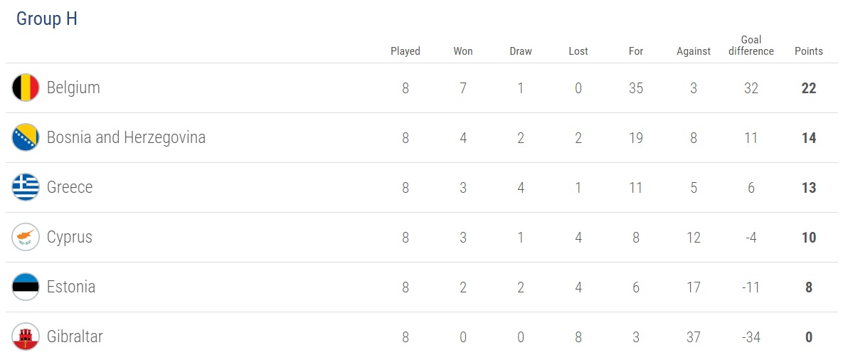Screen dimensions: 843x360
Task: Click the Belgium flag icon
Action: (x=26, y=88)
